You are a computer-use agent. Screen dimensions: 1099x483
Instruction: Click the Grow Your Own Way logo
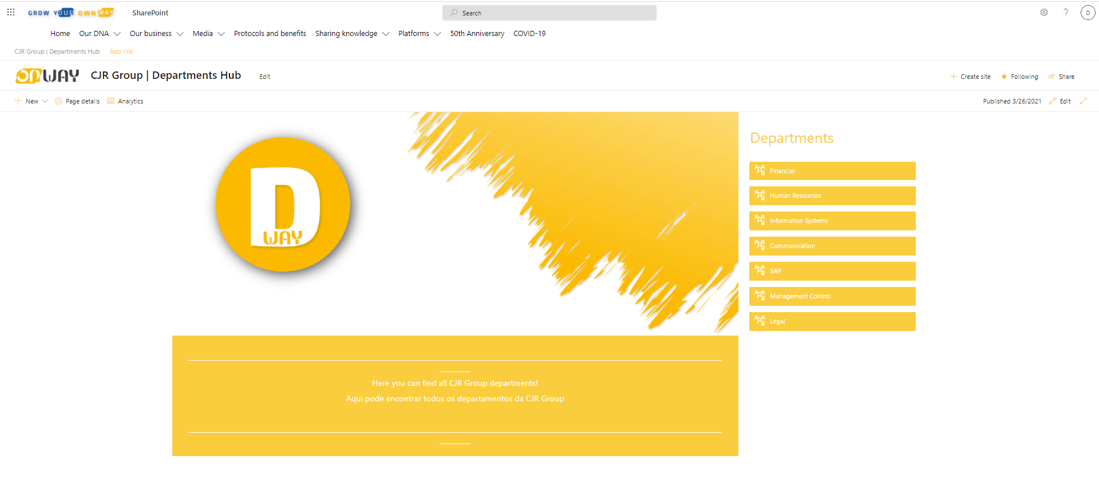[x=71, y=13]
